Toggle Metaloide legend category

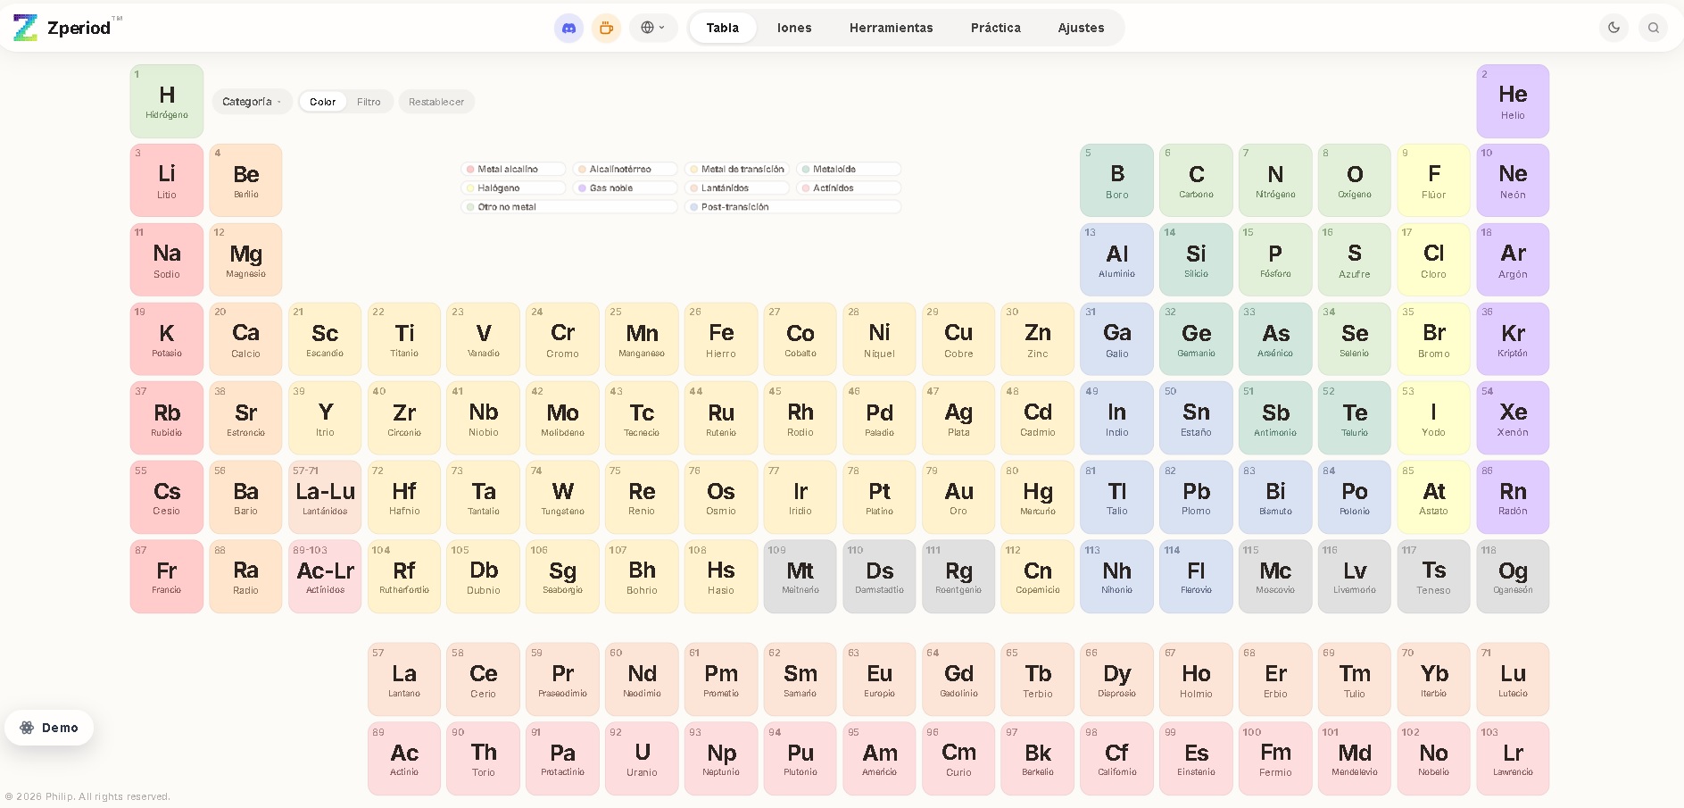click(x=849, y=169)
